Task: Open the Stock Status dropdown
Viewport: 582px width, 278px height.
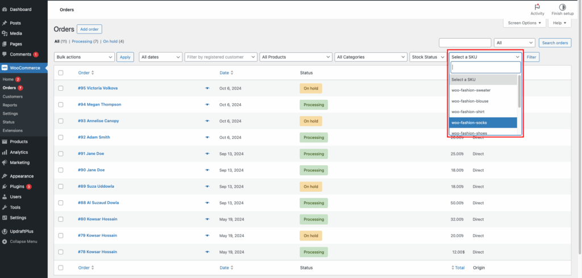Action: pyautogui.click(x=429, y=57)
